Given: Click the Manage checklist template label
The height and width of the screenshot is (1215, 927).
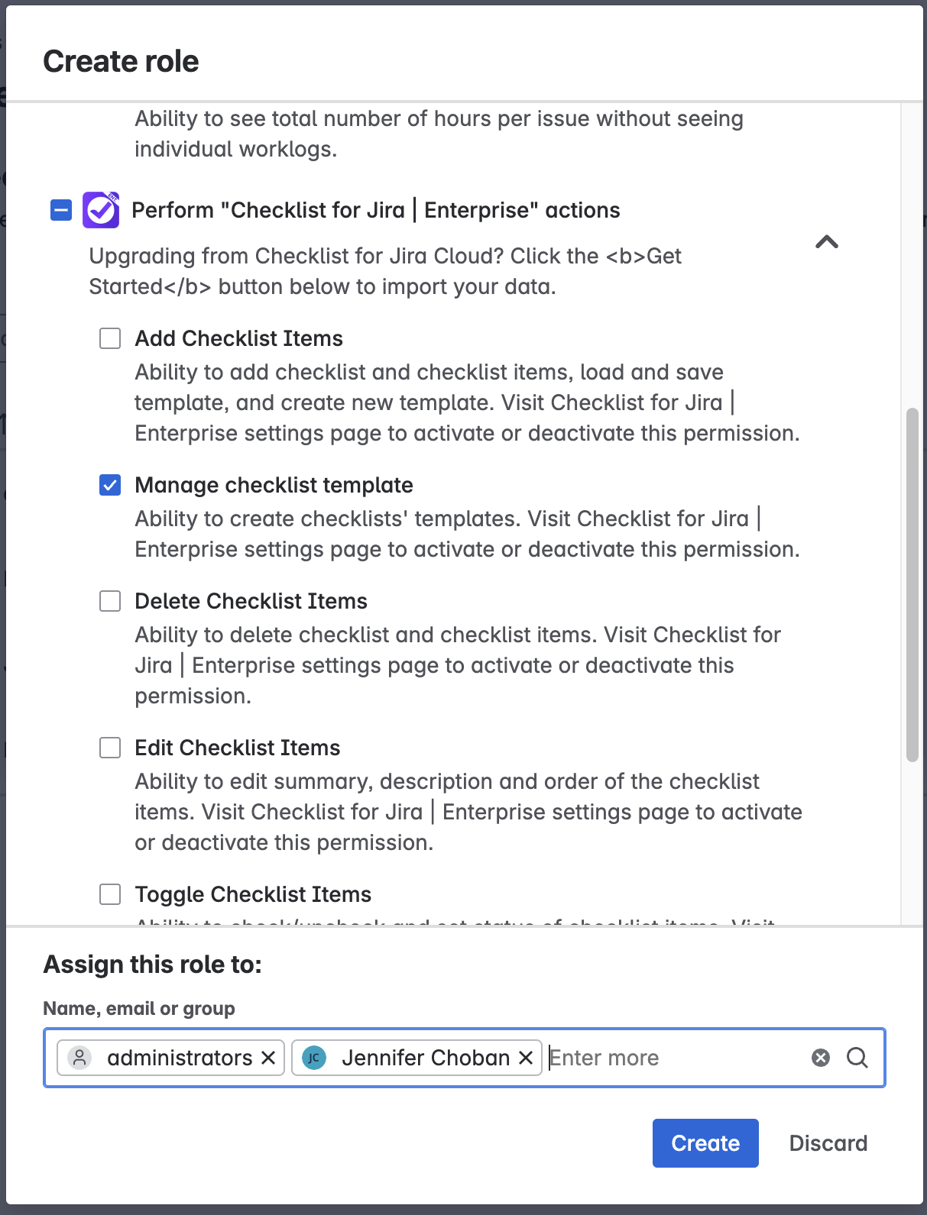Looking at the screenshot, I should [x=274, y=485].
